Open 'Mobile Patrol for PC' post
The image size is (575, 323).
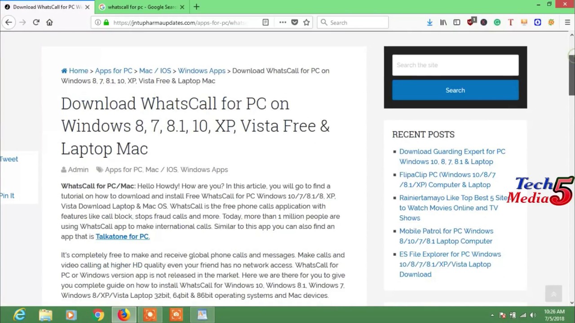pos(446,236)
